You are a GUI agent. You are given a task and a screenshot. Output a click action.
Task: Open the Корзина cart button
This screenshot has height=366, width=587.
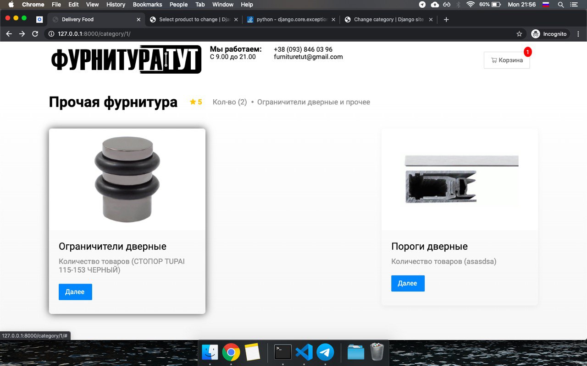(x=507, y=60)
